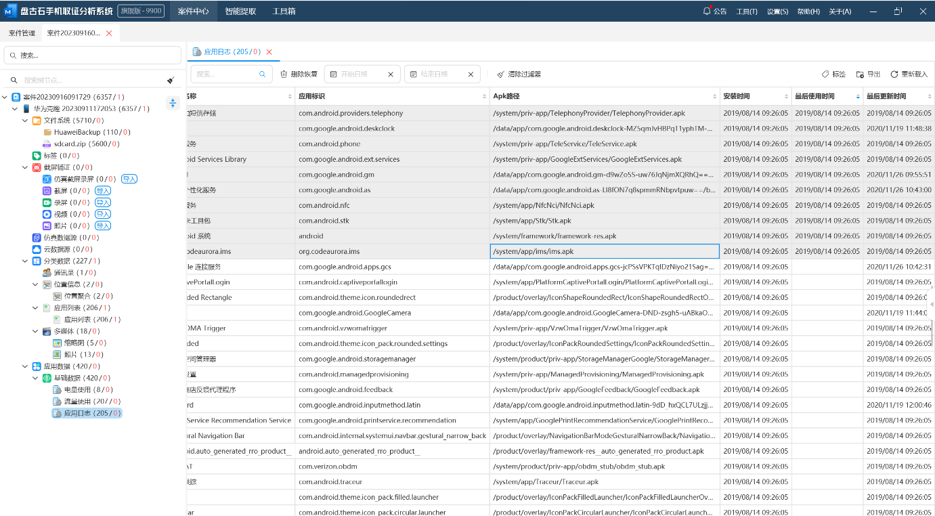Click 导入 next to 截屏
The image size is (935, 516).
[103, 191]
